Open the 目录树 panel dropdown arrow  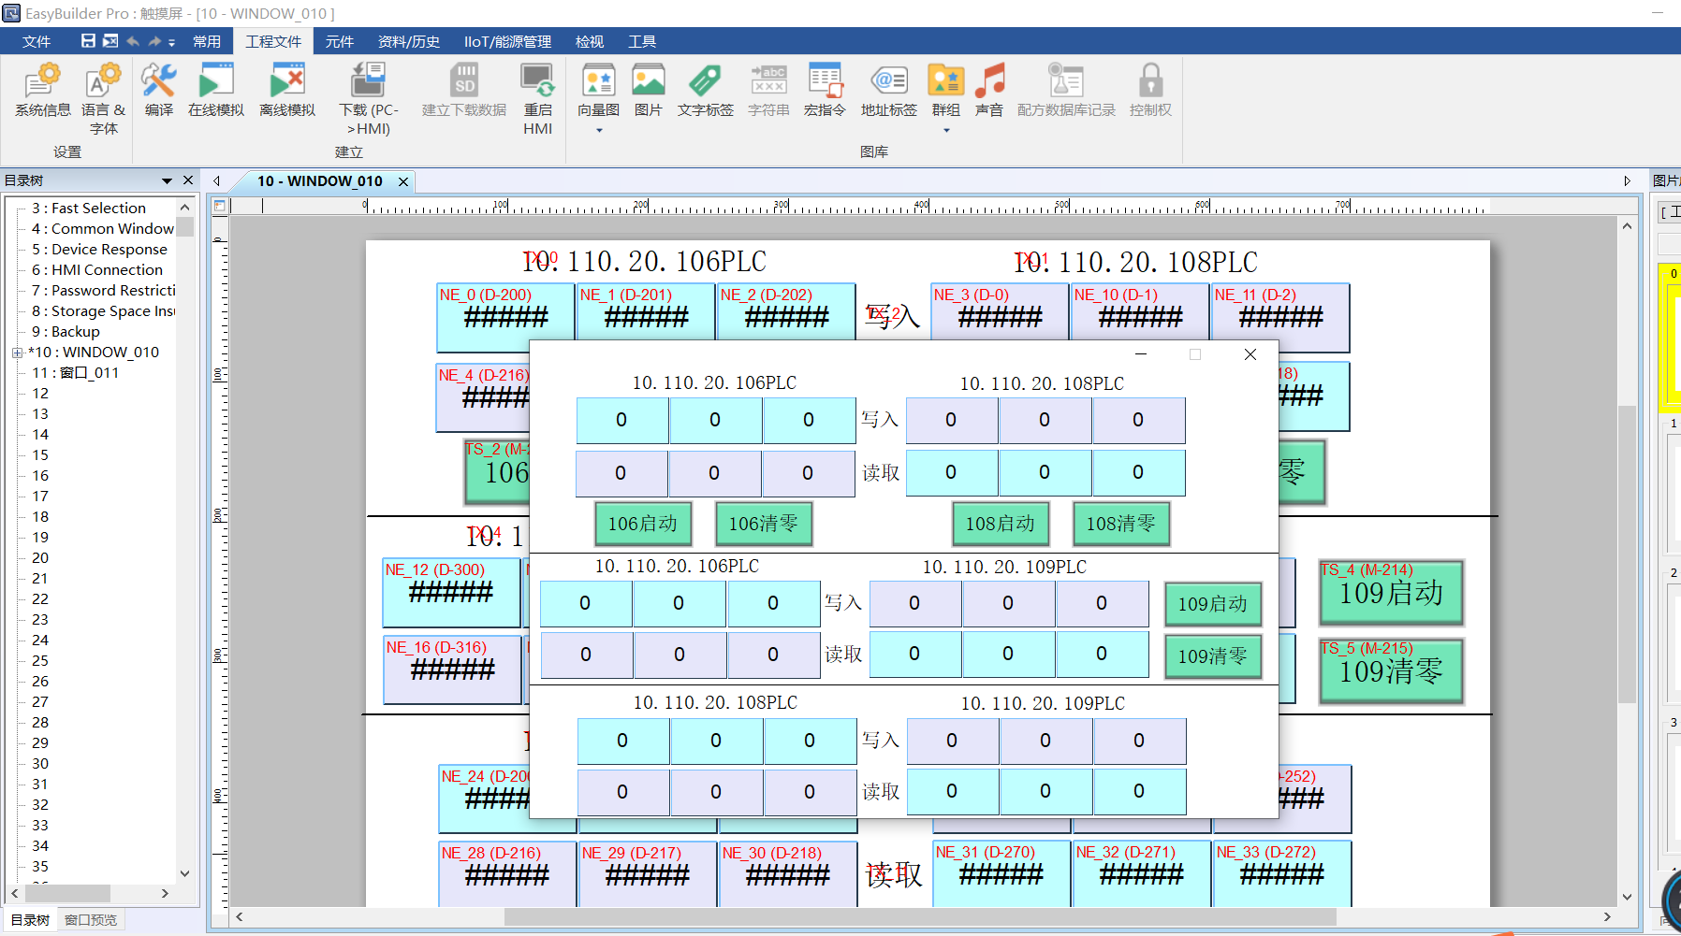click(x=167, y=180)
